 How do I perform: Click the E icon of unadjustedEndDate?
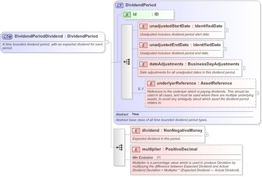tap(143, 45)
